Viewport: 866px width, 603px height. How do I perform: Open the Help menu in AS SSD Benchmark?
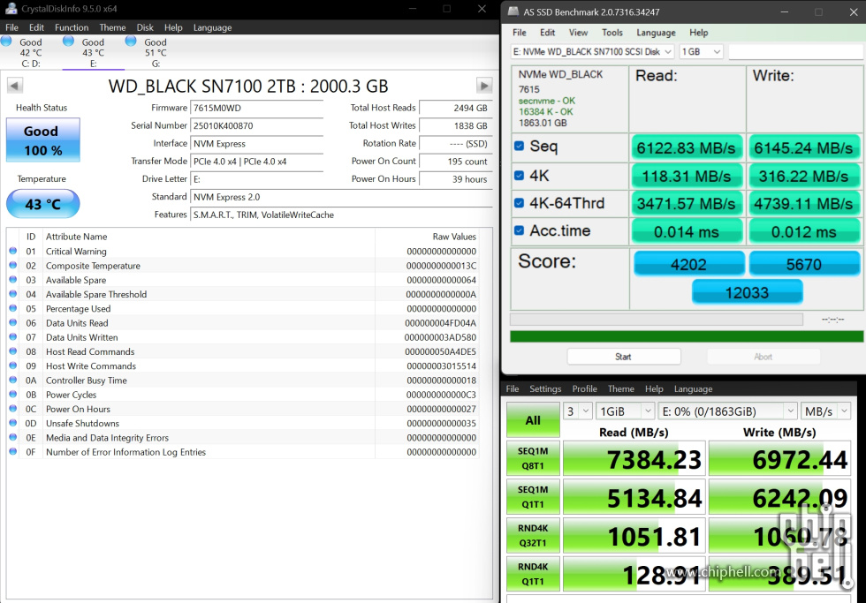[x=699, y=33]
